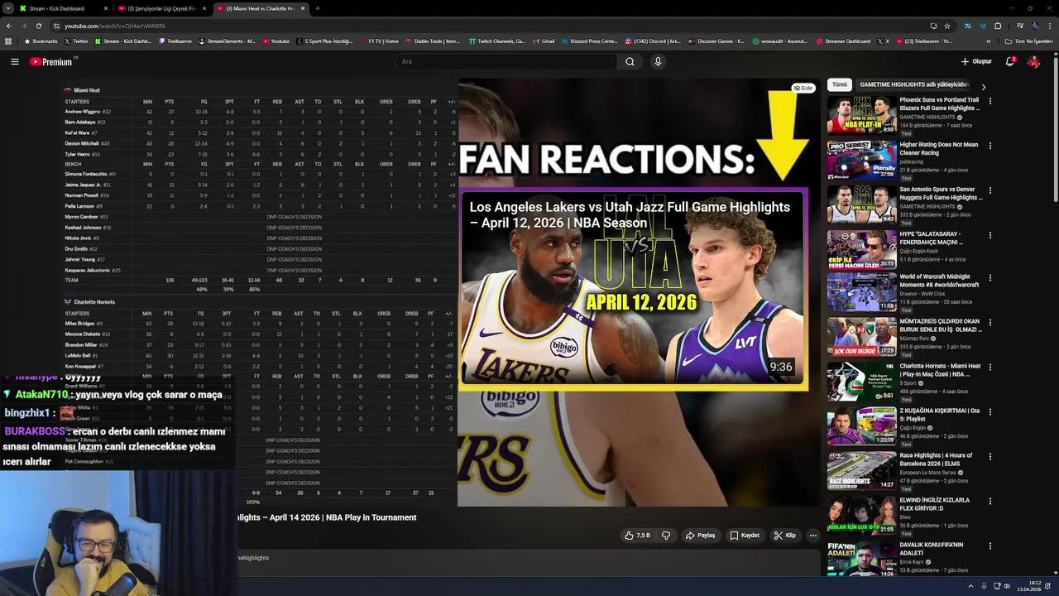Close the Miami Heat vs Charlotte tab
The width and height of the screenshot is (1059, 596).
click(x=303, y=8)
